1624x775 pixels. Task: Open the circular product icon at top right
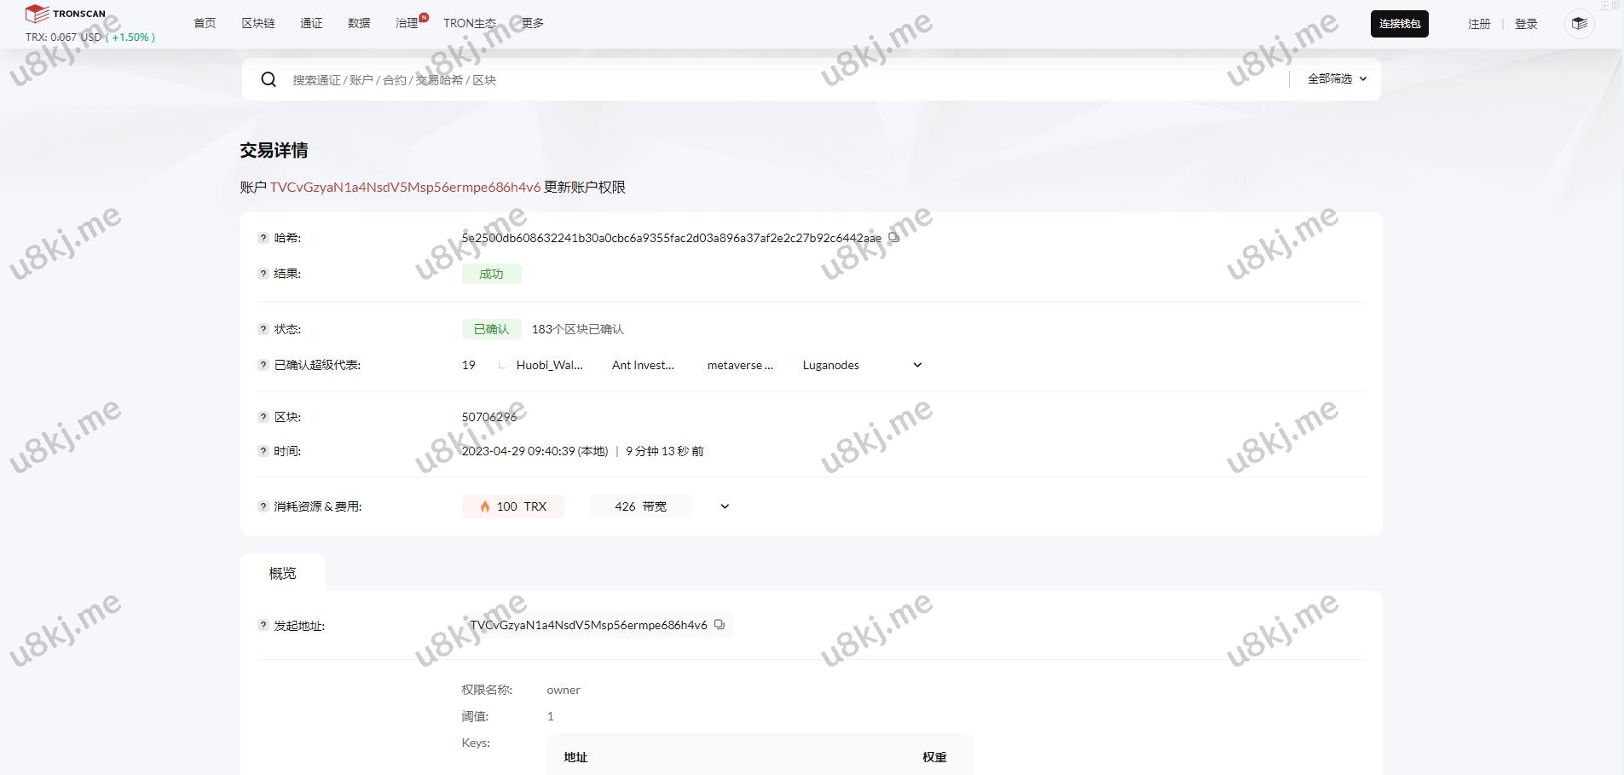click(x=1579, y=23)
